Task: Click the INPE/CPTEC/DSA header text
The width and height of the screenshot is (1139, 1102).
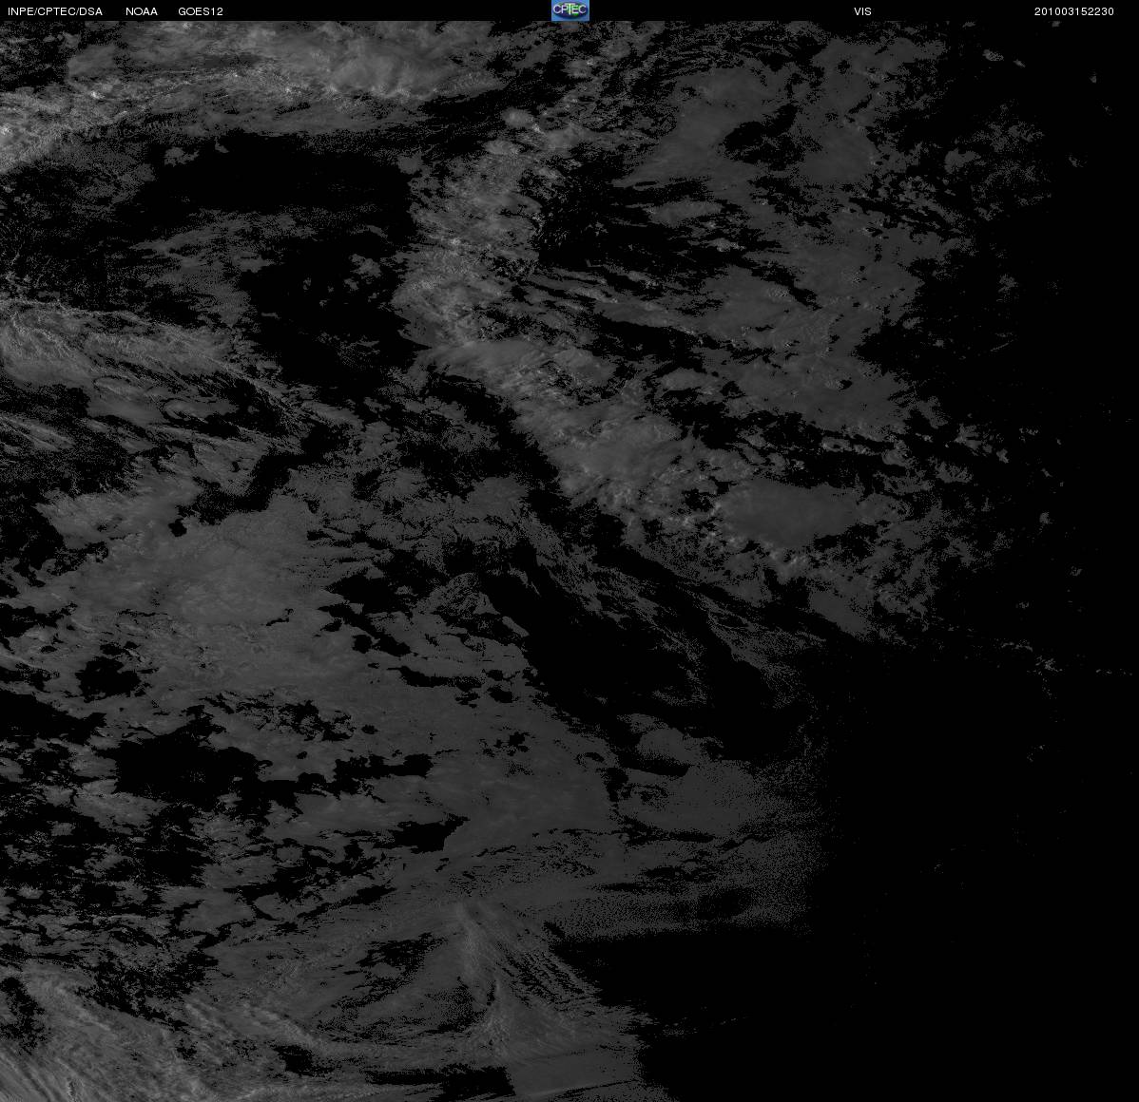Action: coord(55,11)
